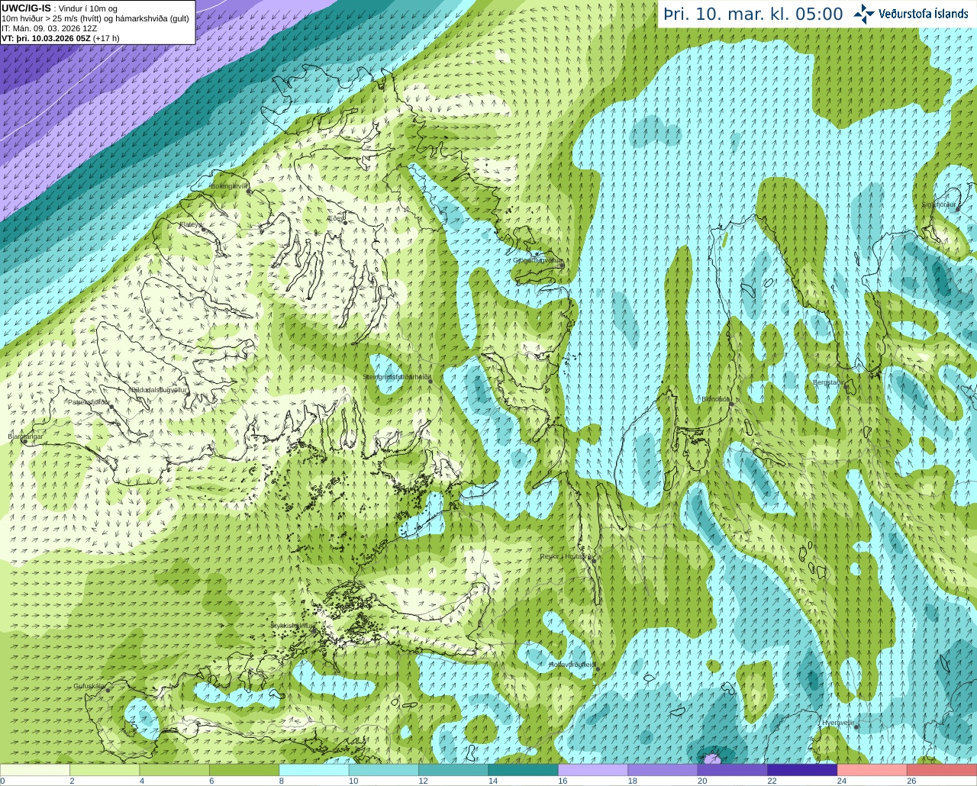Click the 12–14 m/s teal legend swatch

click(453, 770)
